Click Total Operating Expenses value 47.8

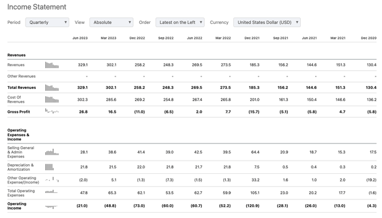(84, 193)
